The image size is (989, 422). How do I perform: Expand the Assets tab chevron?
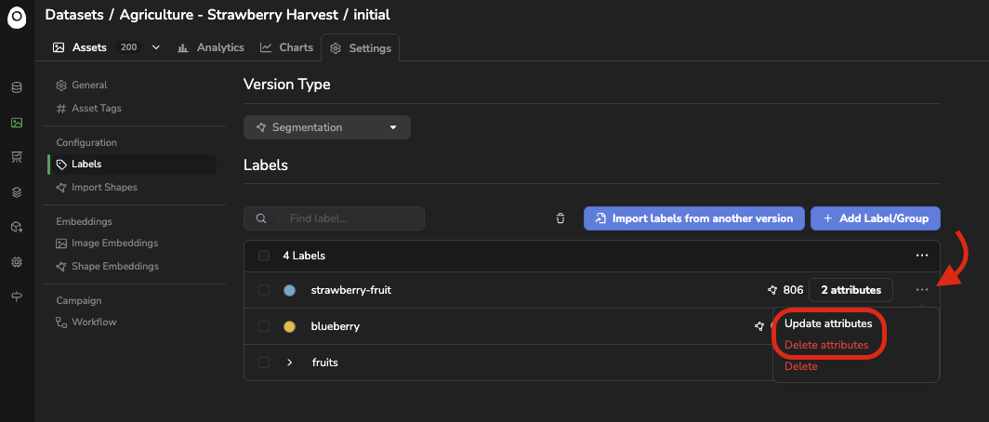pyautogui.click(x=156, y=47)
